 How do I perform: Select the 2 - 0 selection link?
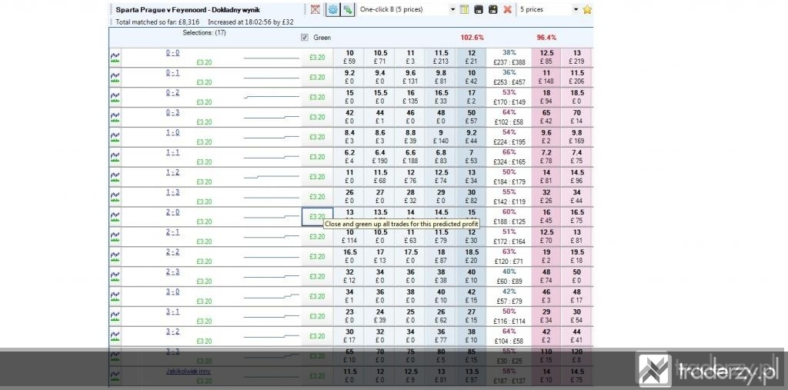[173, 212]
